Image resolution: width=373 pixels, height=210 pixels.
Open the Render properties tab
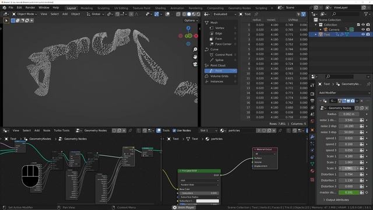point(312,94)
